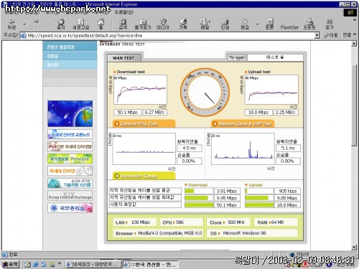The width and height of the screenshot is (359, 269).
Task: Click the 9.95 Mbps download bandwidth bar
Action: tap(199, 198)
